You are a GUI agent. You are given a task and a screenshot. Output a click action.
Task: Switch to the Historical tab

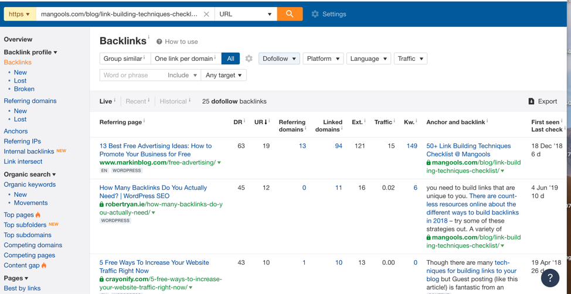tap(174, 101)
